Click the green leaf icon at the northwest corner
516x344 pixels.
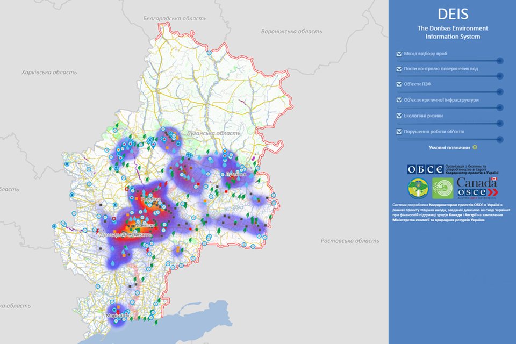tap(117, 125)
